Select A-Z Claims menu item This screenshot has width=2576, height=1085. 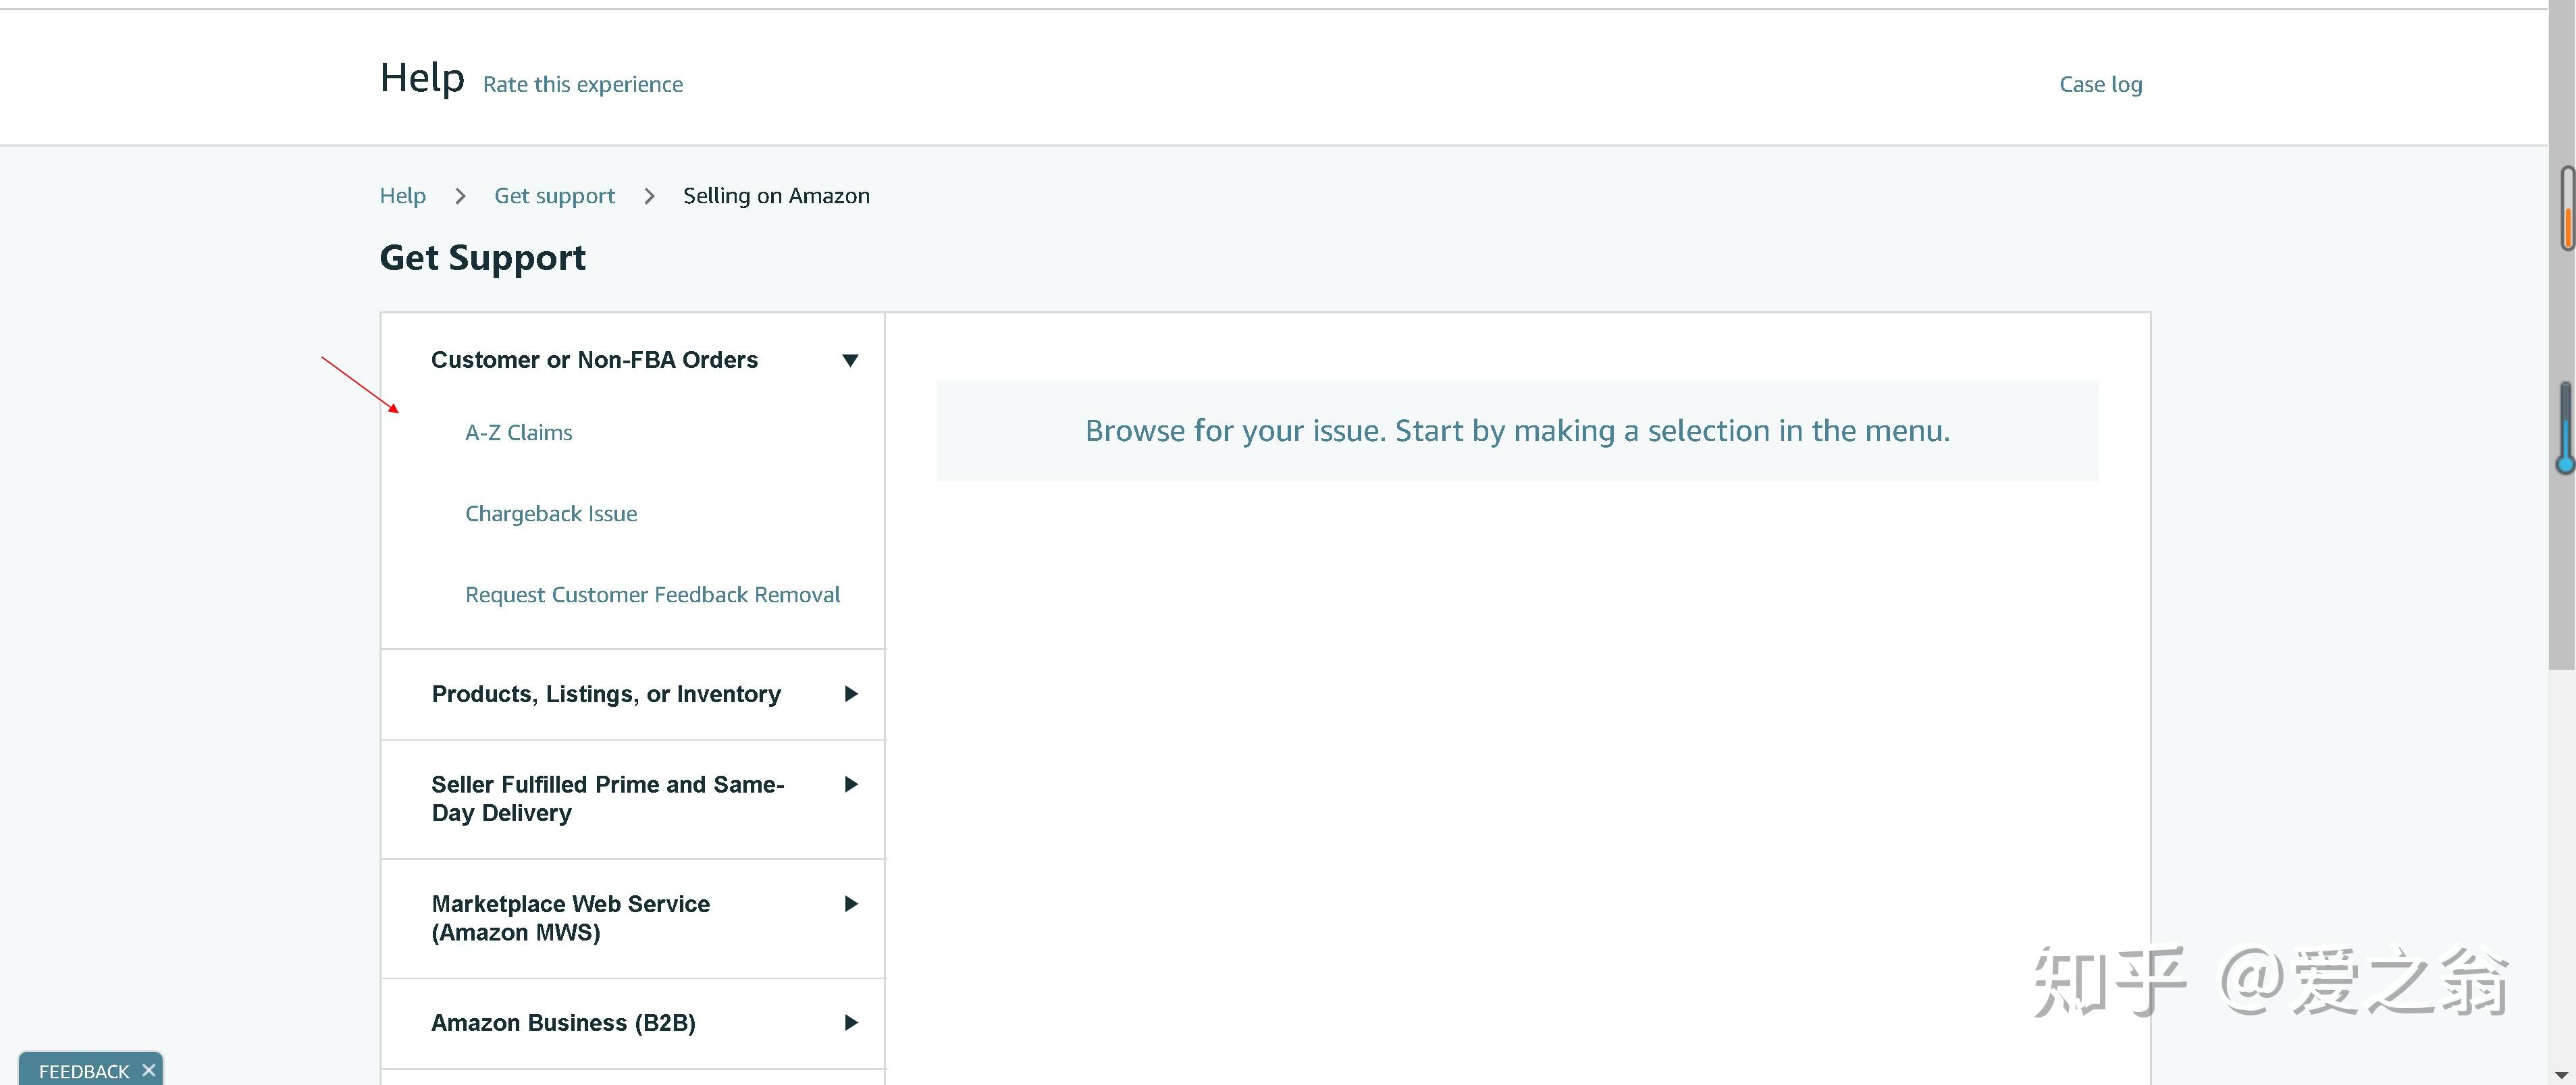tap(516, 431)
